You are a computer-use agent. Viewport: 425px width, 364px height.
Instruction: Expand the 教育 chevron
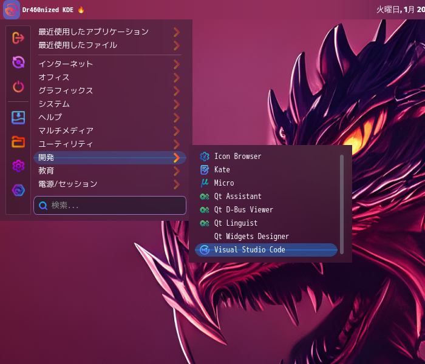pos(177,171)
